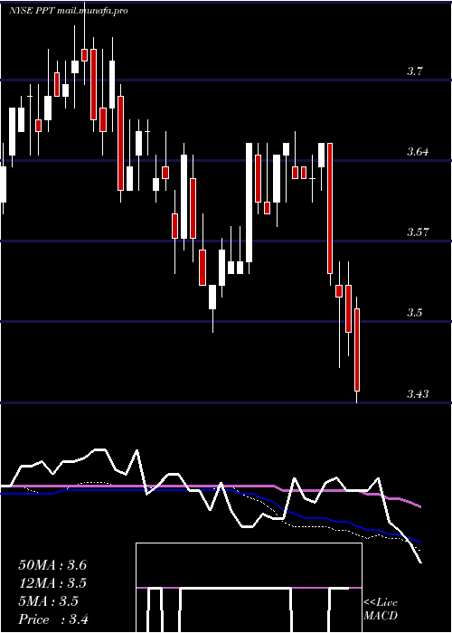The height and width of the screenshot is (633, 452).
Task: Click the NYSE PPT chart title text
Action: pos(68,11)
